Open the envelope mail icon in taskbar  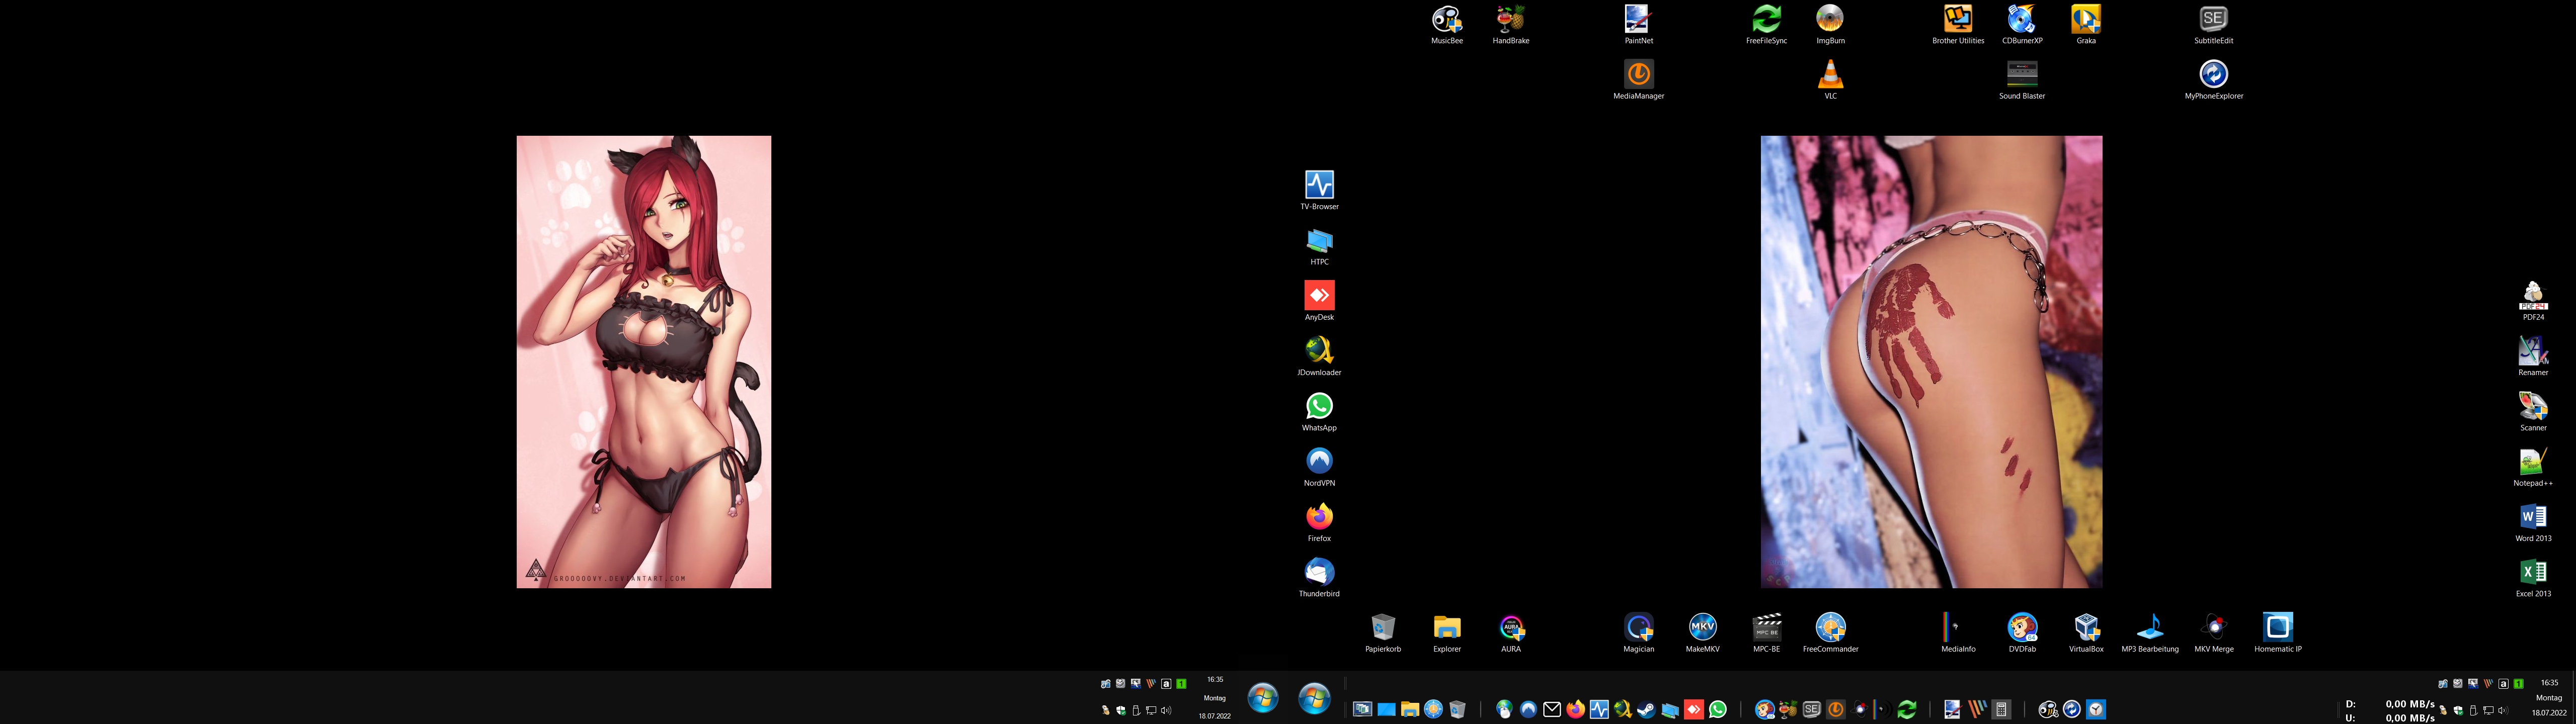click(x=1552, y=709)
